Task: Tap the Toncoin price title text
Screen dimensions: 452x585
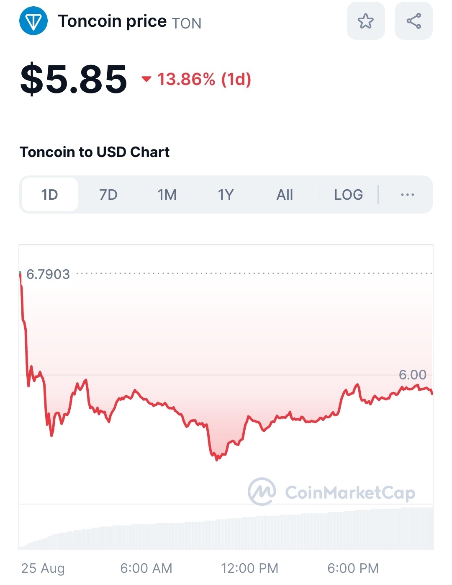Action: click(x=112, y=21)
